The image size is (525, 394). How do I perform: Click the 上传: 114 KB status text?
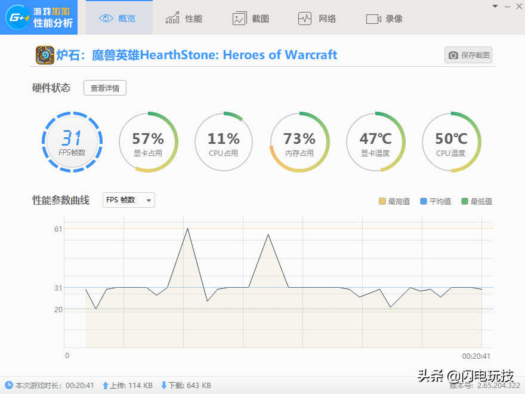[x=131, y=386]
